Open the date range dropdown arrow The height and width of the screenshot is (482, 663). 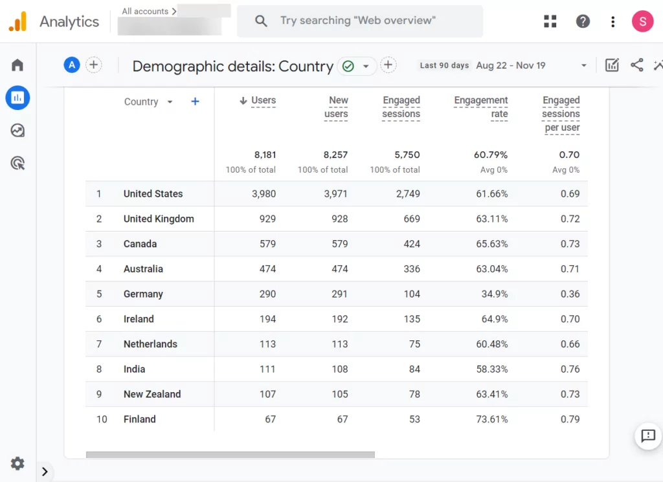click(x=583, y=65)
